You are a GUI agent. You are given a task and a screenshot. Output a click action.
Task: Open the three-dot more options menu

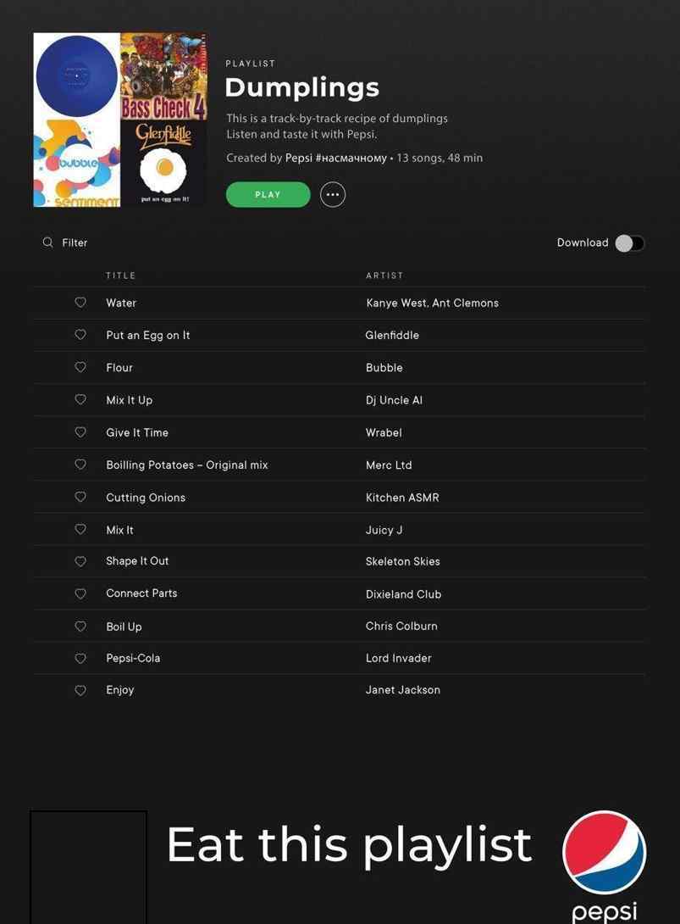point(333,194)
